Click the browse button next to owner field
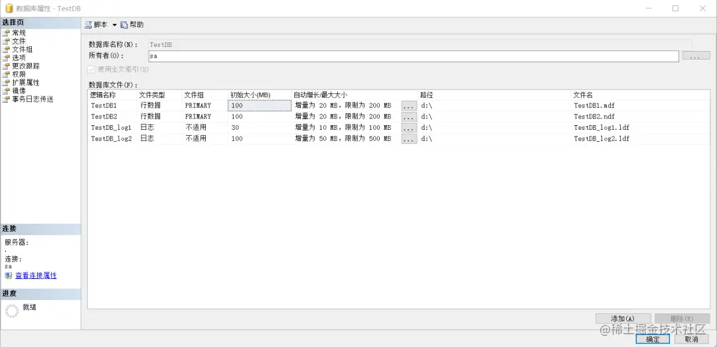The image size is (717, 347). point(696,56)
